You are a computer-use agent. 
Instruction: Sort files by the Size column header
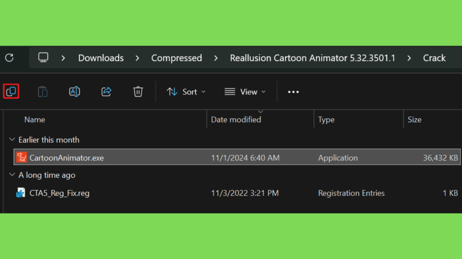pyautogui.click(x=414, y=120)
